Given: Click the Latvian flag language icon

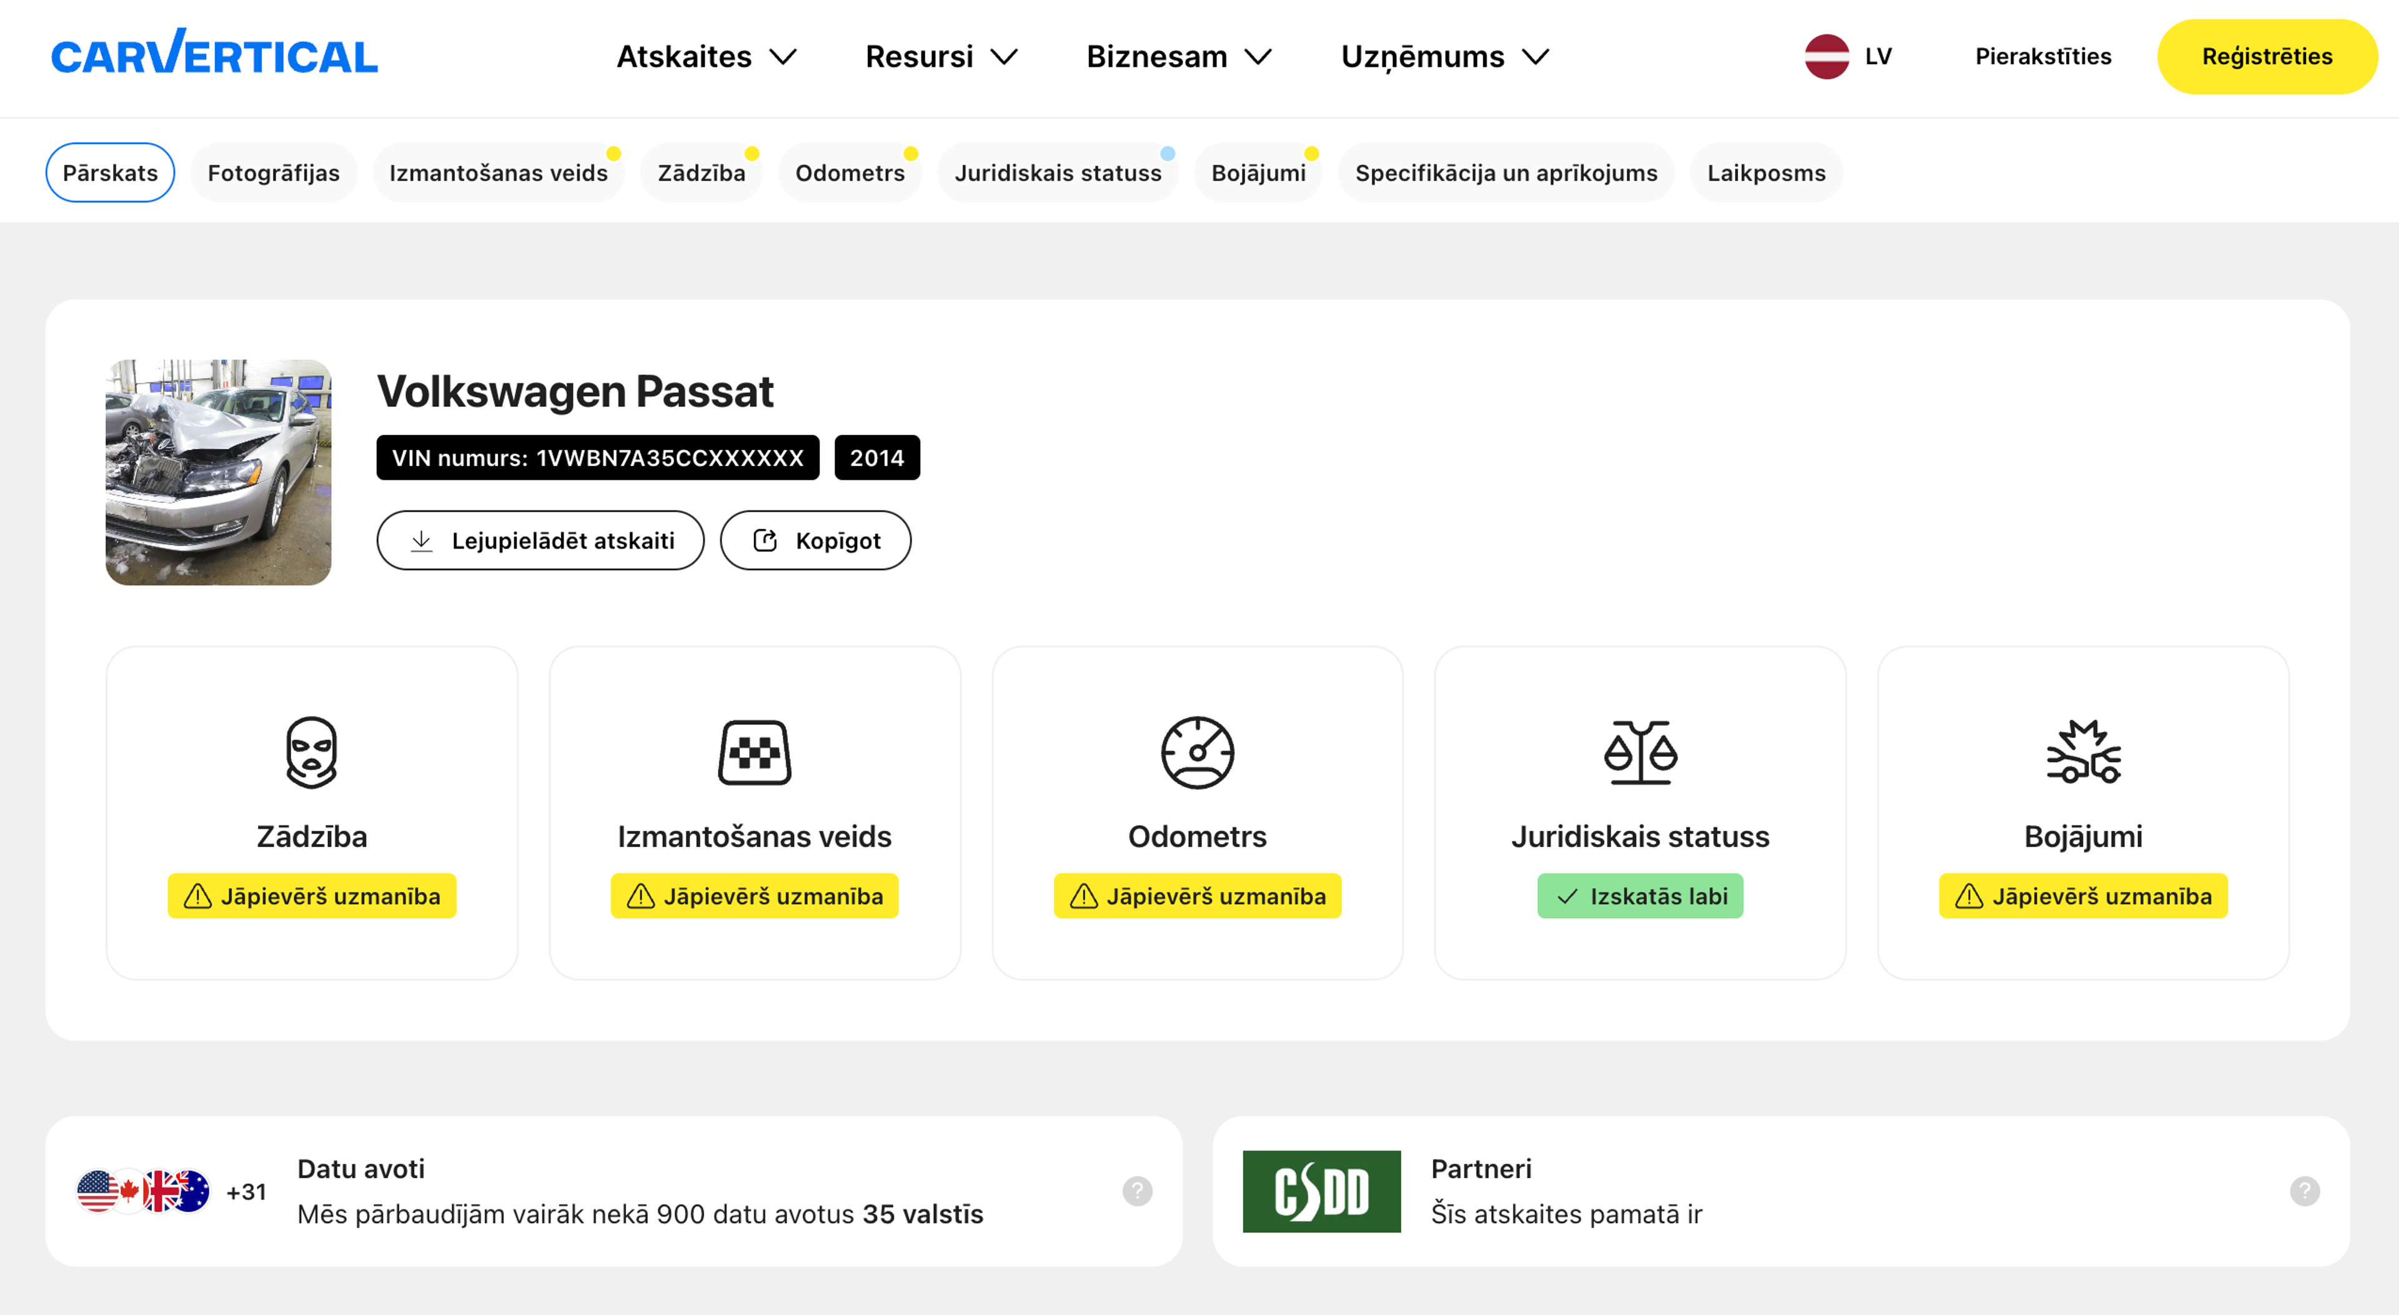Looking at the screenshot, I should pyautogui.click(x=1826, y=56).
